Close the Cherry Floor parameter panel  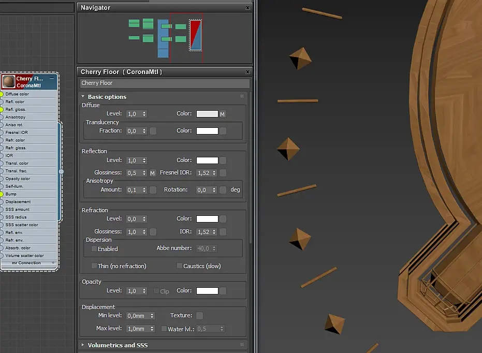(x=248, y=72)
